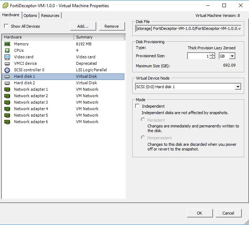Click the CPUs chip icon
Screen dimensions: 249x225
[x=7, y=50]
